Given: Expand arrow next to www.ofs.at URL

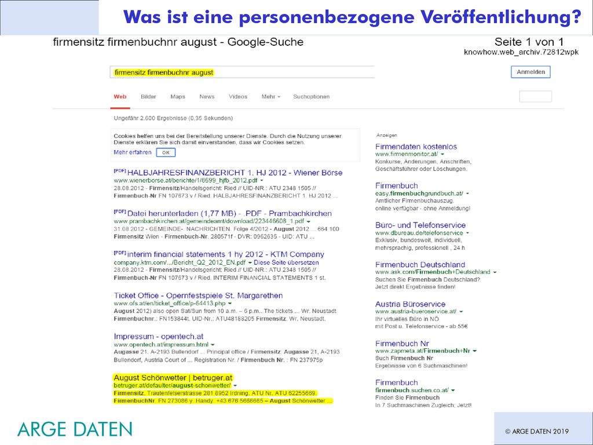Looking at the screenshot, I should (x=229, y=304).
